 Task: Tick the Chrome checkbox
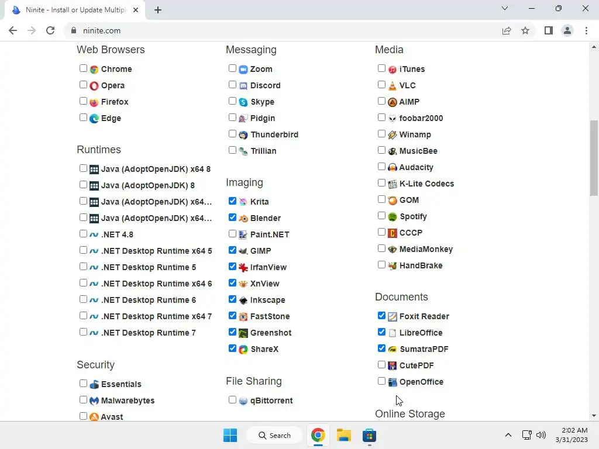[83, 68]
